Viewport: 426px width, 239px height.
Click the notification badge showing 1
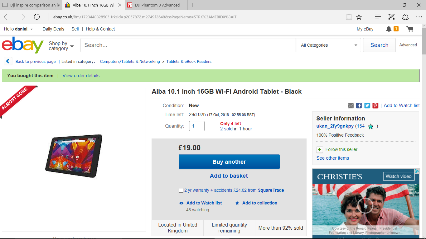[396, 29]
